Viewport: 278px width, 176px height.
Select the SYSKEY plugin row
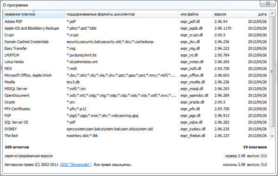point(136,129)
